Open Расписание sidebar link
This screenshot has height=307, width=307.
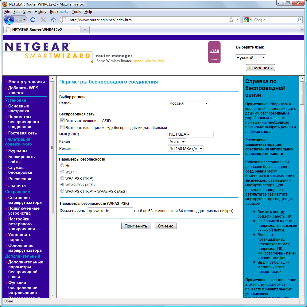[20, 179]
